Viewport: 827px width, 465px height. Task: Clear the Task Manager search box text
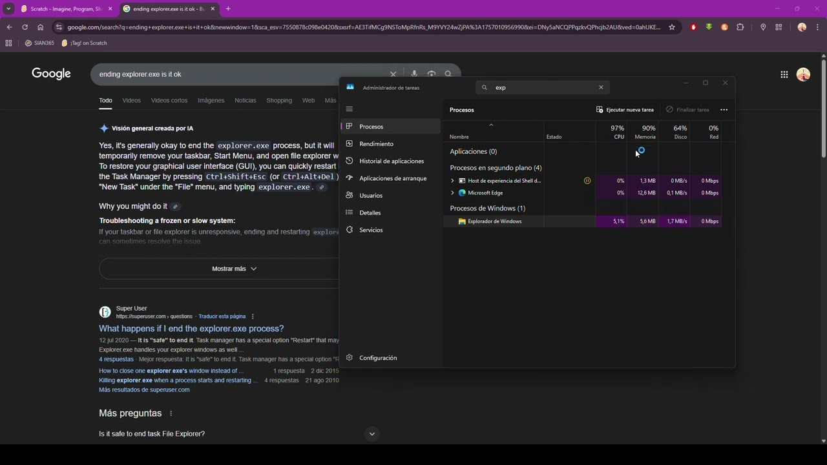click(x=601, y=87)
